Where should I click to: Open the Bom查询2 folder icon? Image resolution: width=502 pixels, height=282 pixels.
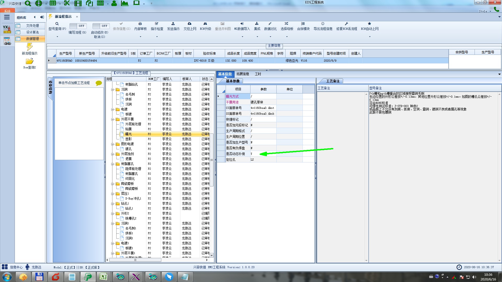point(30,61)
